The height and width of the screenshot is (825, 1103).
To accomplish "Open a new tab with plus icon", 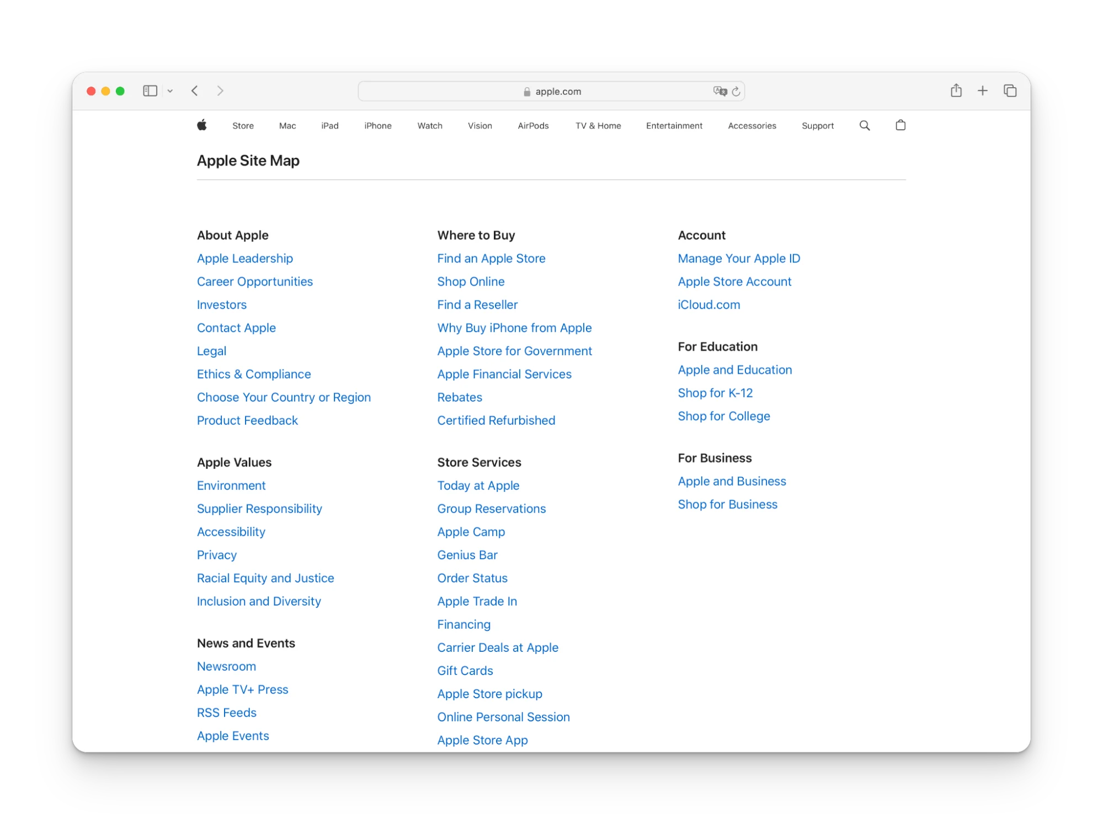I will 982,91.
